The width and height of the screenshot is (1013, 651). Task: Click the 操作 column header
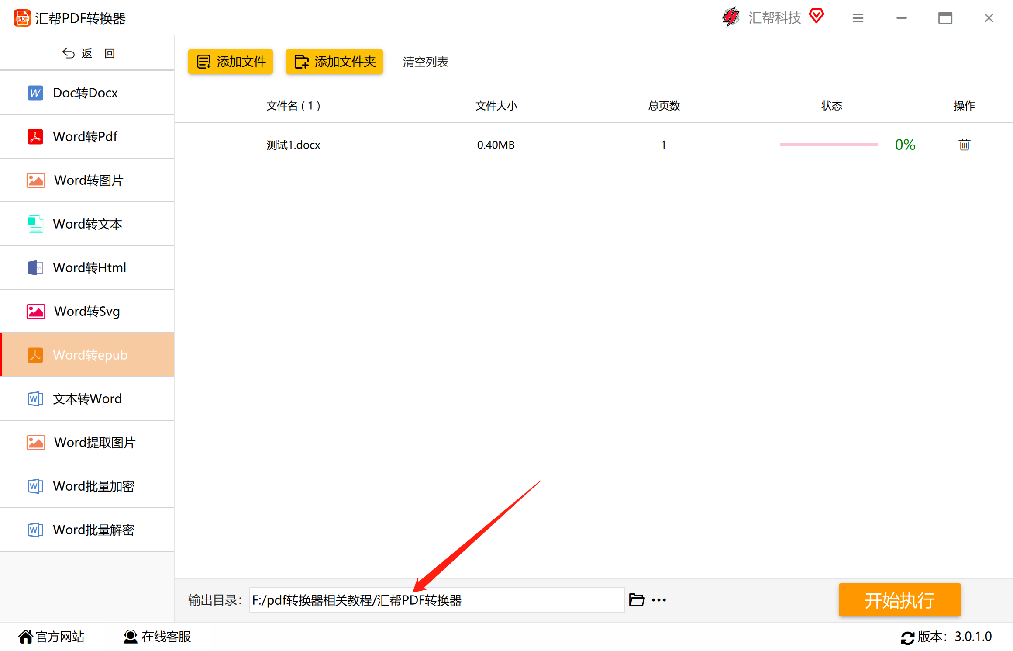point(965,106)
